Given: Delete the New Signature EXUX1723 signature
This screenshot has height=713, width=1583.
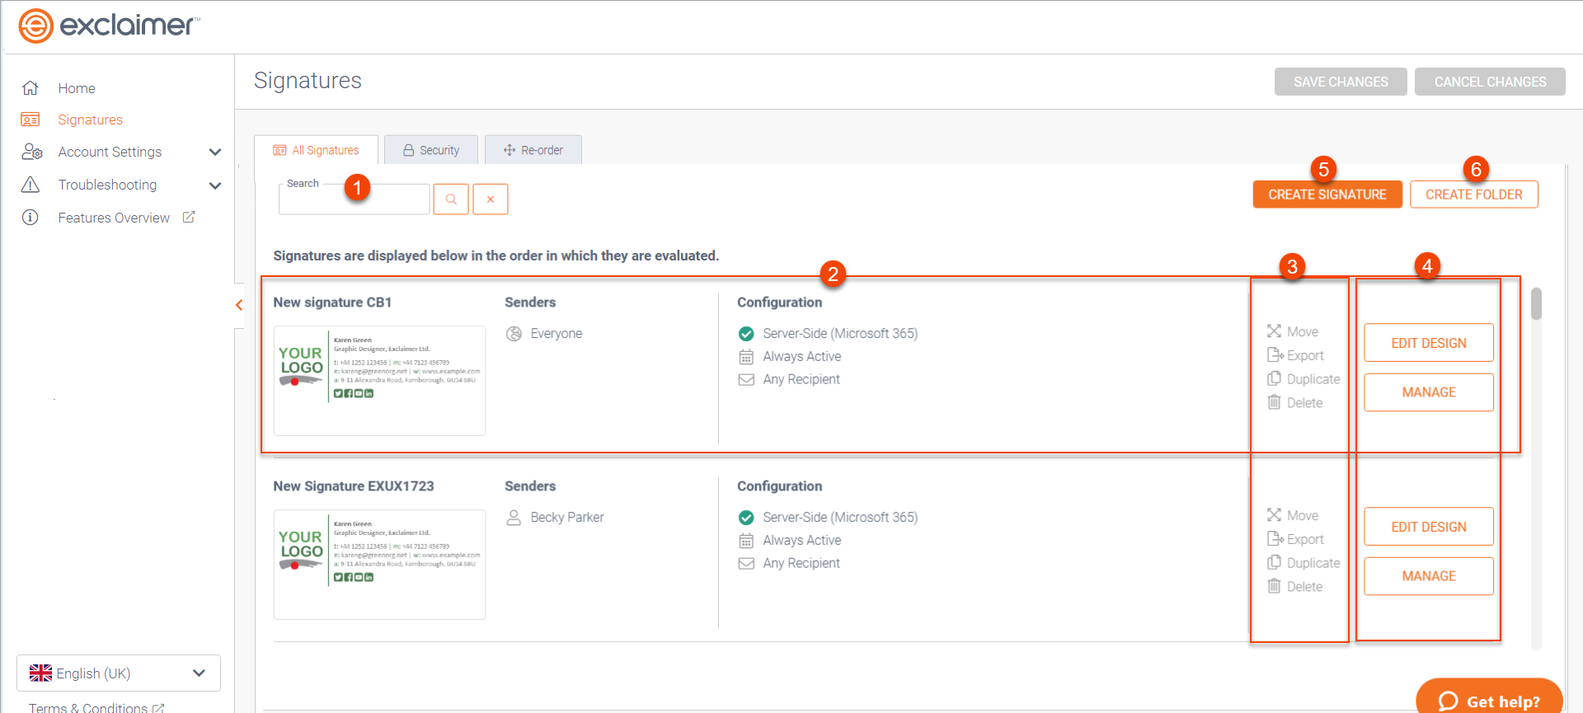Looking at the screenshot, I should tap(1294, 587).
